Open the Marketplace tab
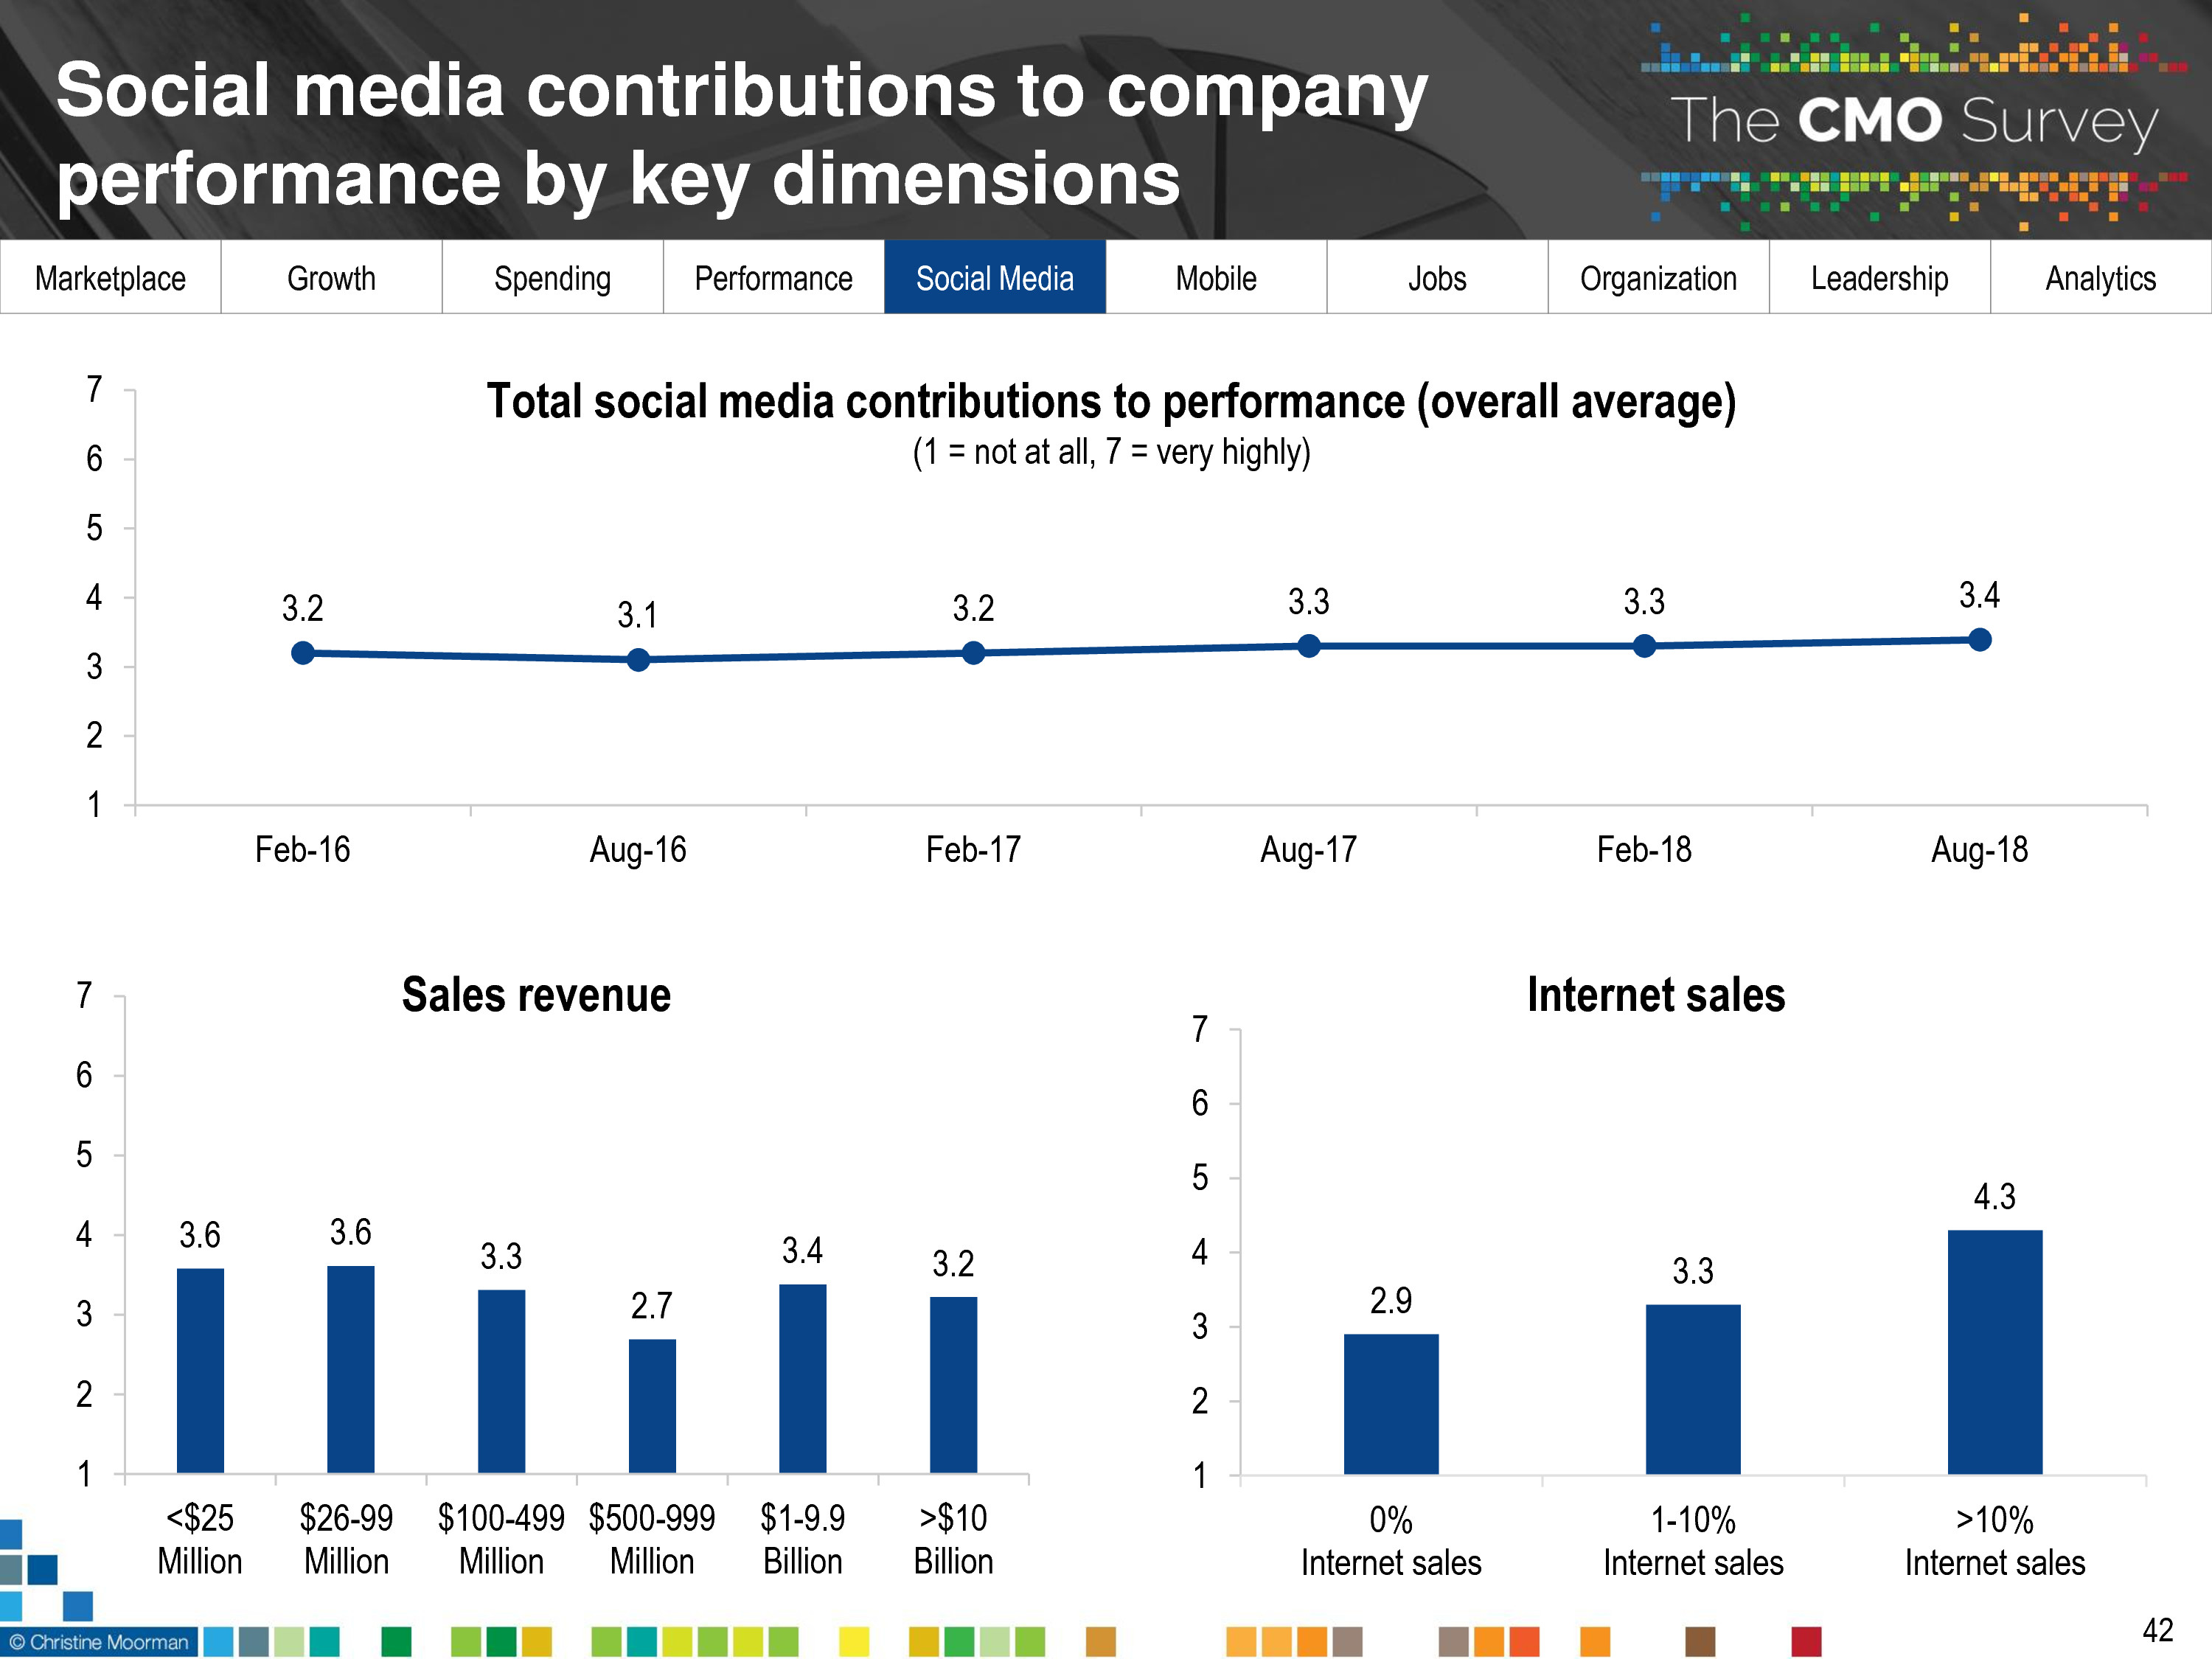 [110, 277]
